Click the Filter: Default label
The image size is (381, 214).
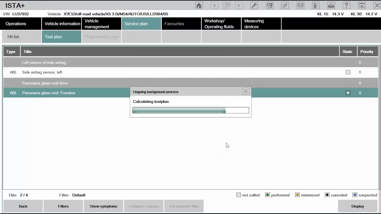pos(72,195)
